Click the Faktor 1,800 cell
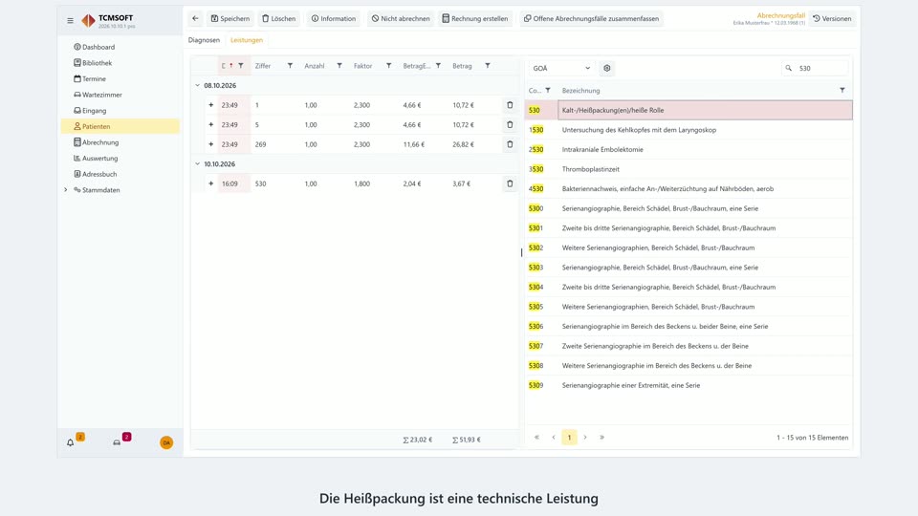Viewport: 918px width, 516px height. [x=361, y=183]
